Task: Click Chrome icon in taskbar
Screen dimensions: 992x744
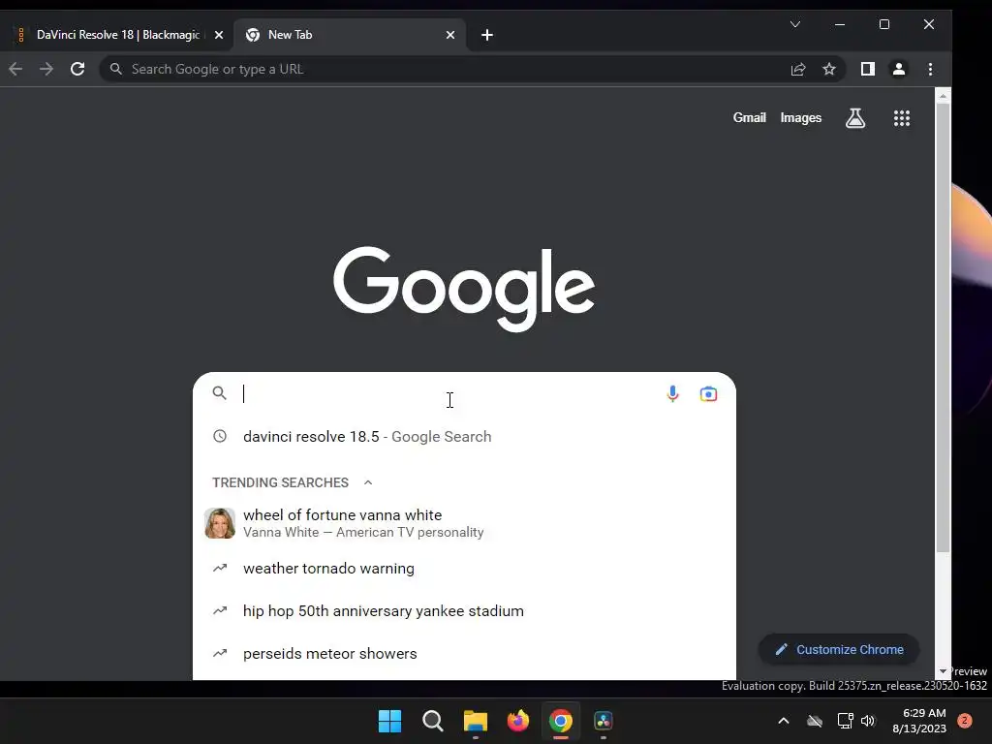Action: [561, 721]
